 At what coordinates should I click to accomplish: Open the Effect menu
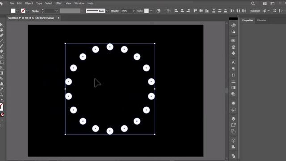point(59,3)
